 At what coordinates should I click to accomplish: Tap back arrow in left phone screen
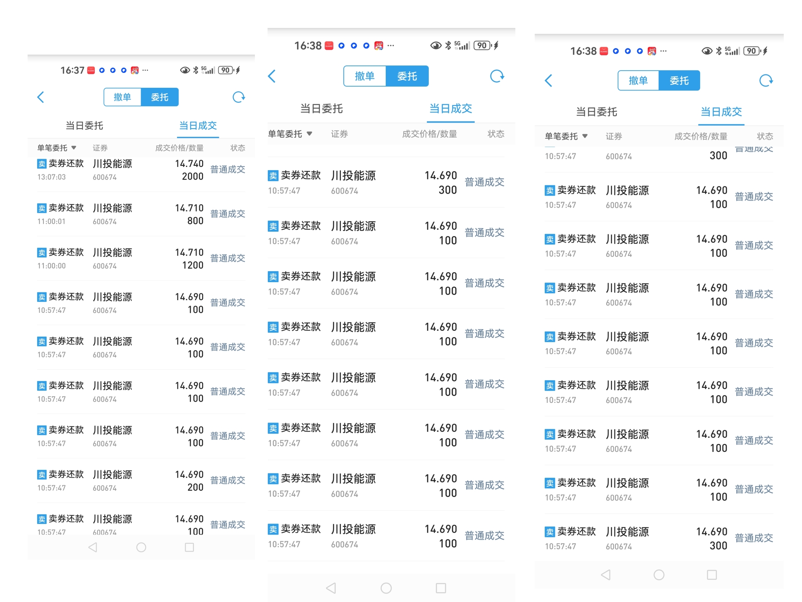41,97
